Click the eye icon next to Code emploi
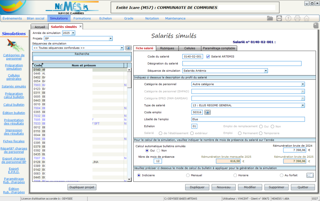The image size is (320, 201). coord(208,113)
